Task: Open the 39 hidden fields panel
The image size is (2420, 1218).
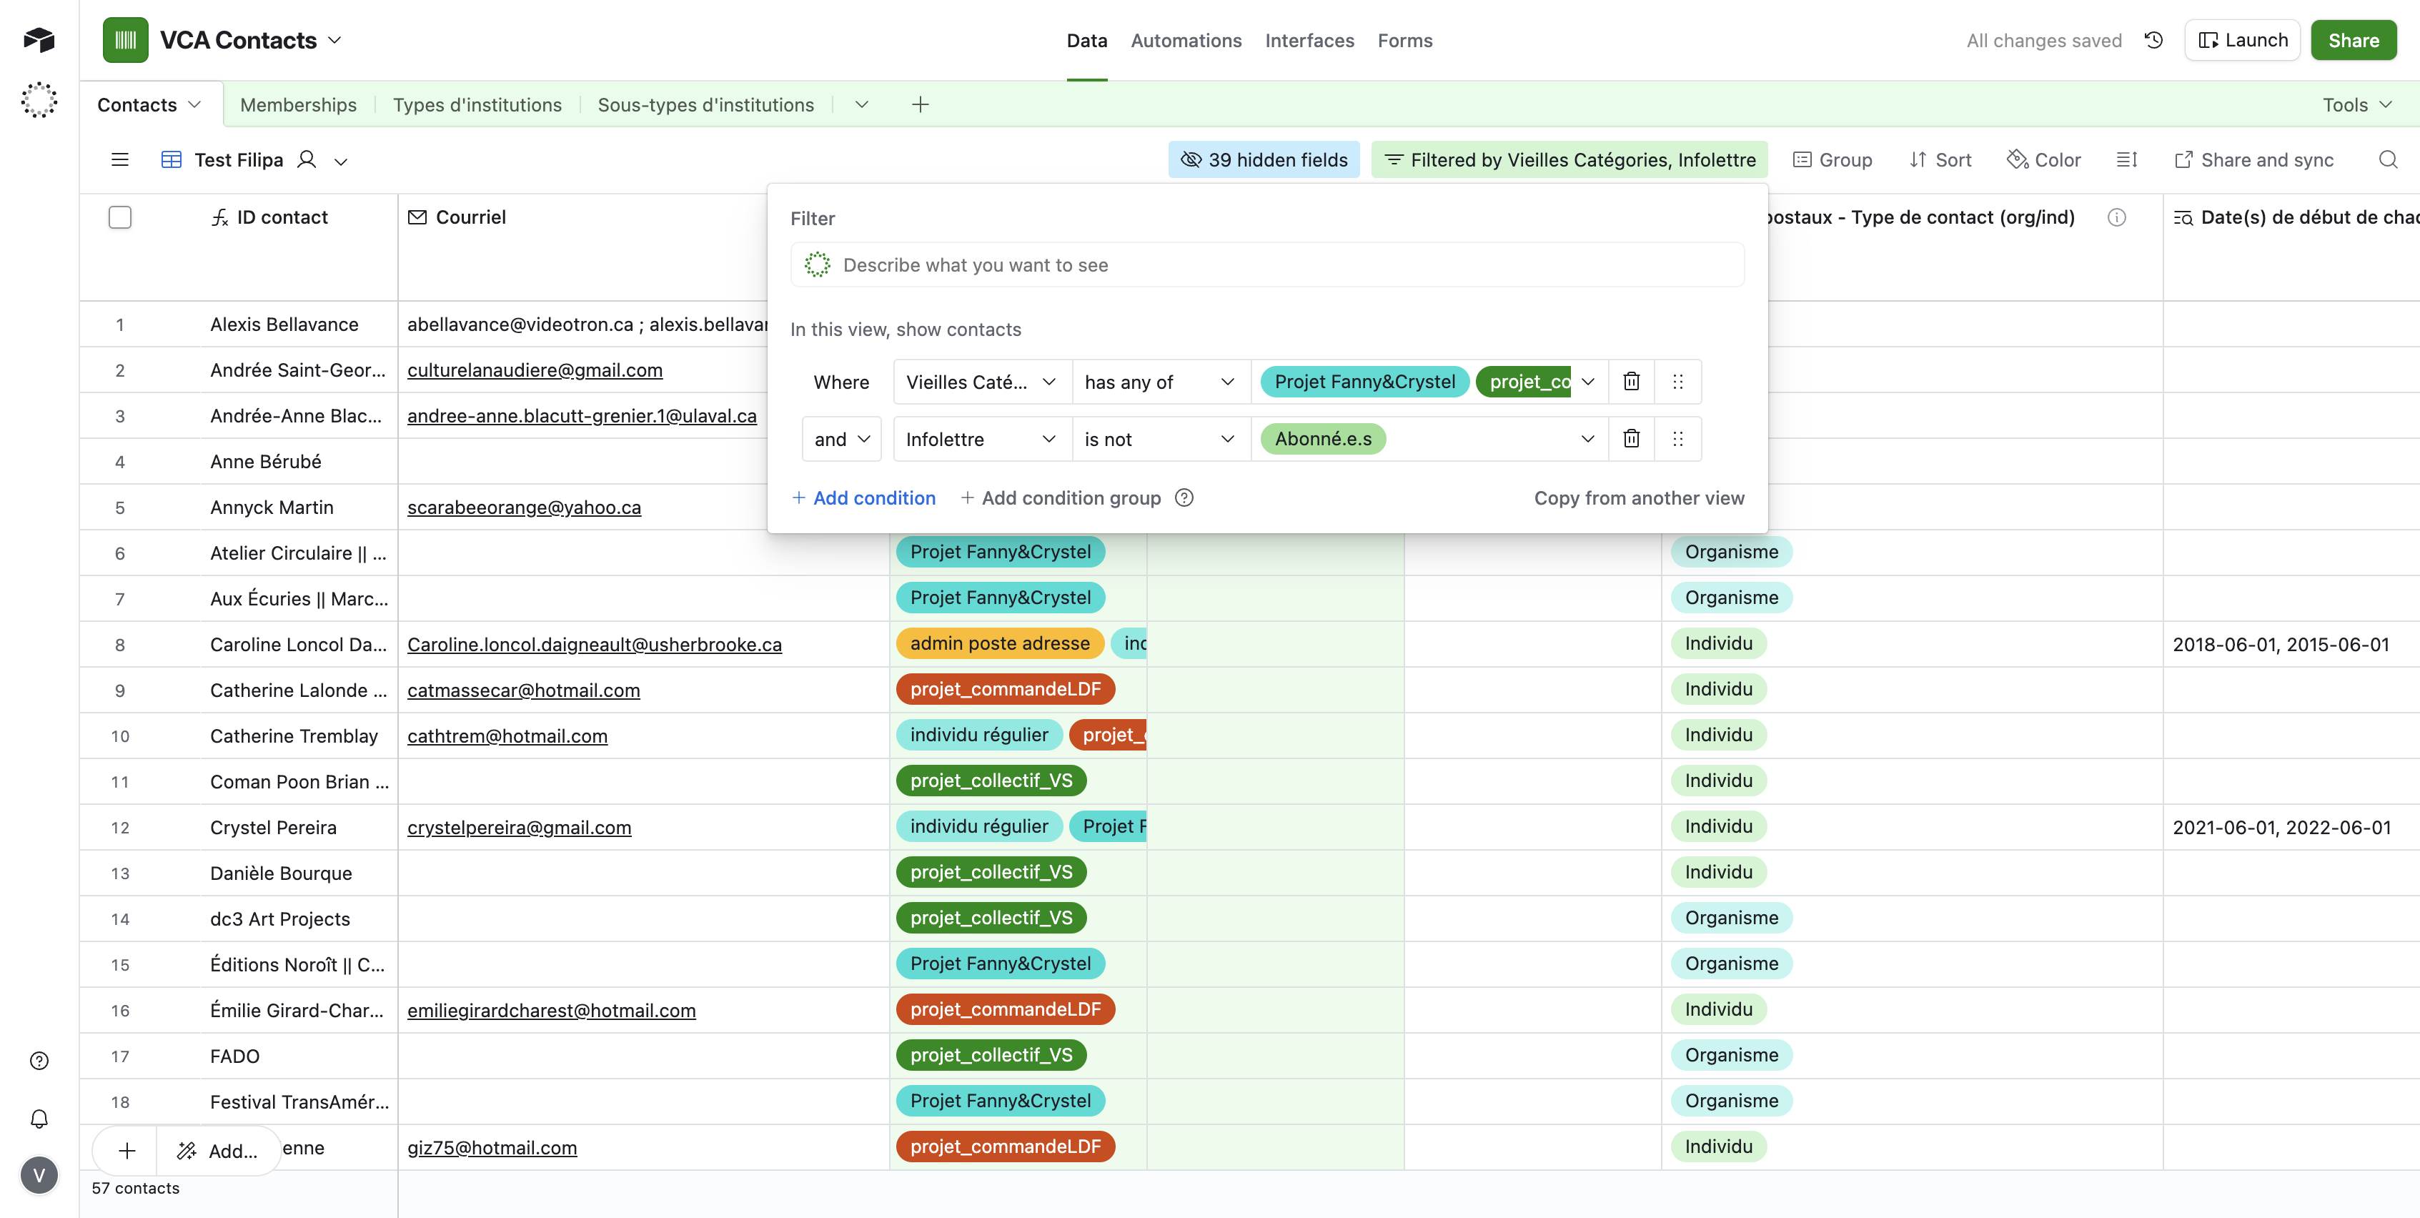Action: click(x=1264, y=160)
